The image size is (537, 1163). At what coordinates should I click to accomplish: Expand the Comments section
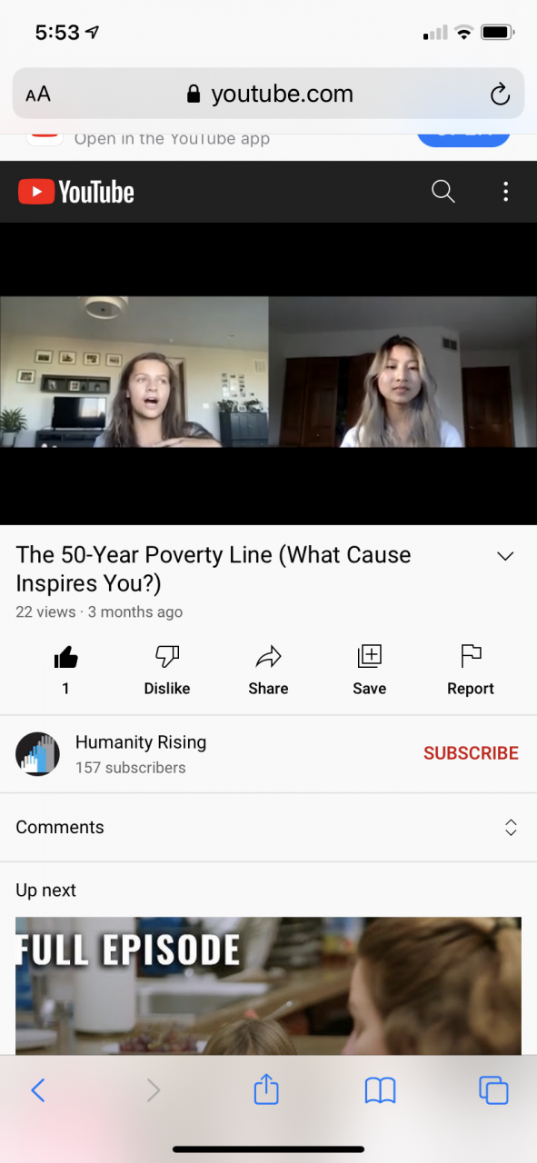(268, 827)
